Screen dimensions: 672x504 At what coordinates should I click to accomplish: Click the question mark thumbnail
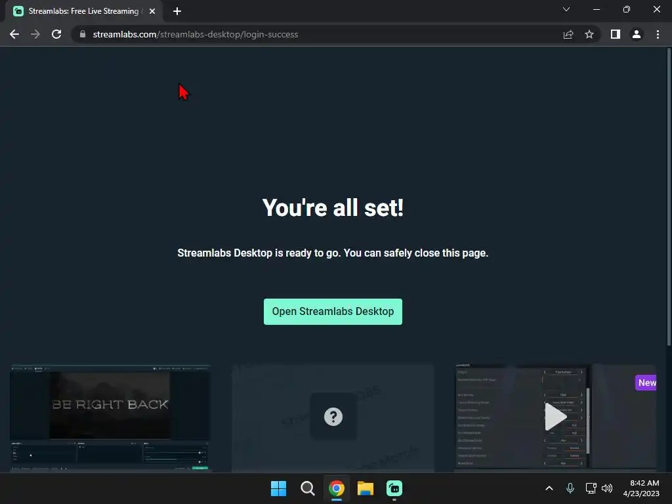pyautogui.click(x=333, y=418)
